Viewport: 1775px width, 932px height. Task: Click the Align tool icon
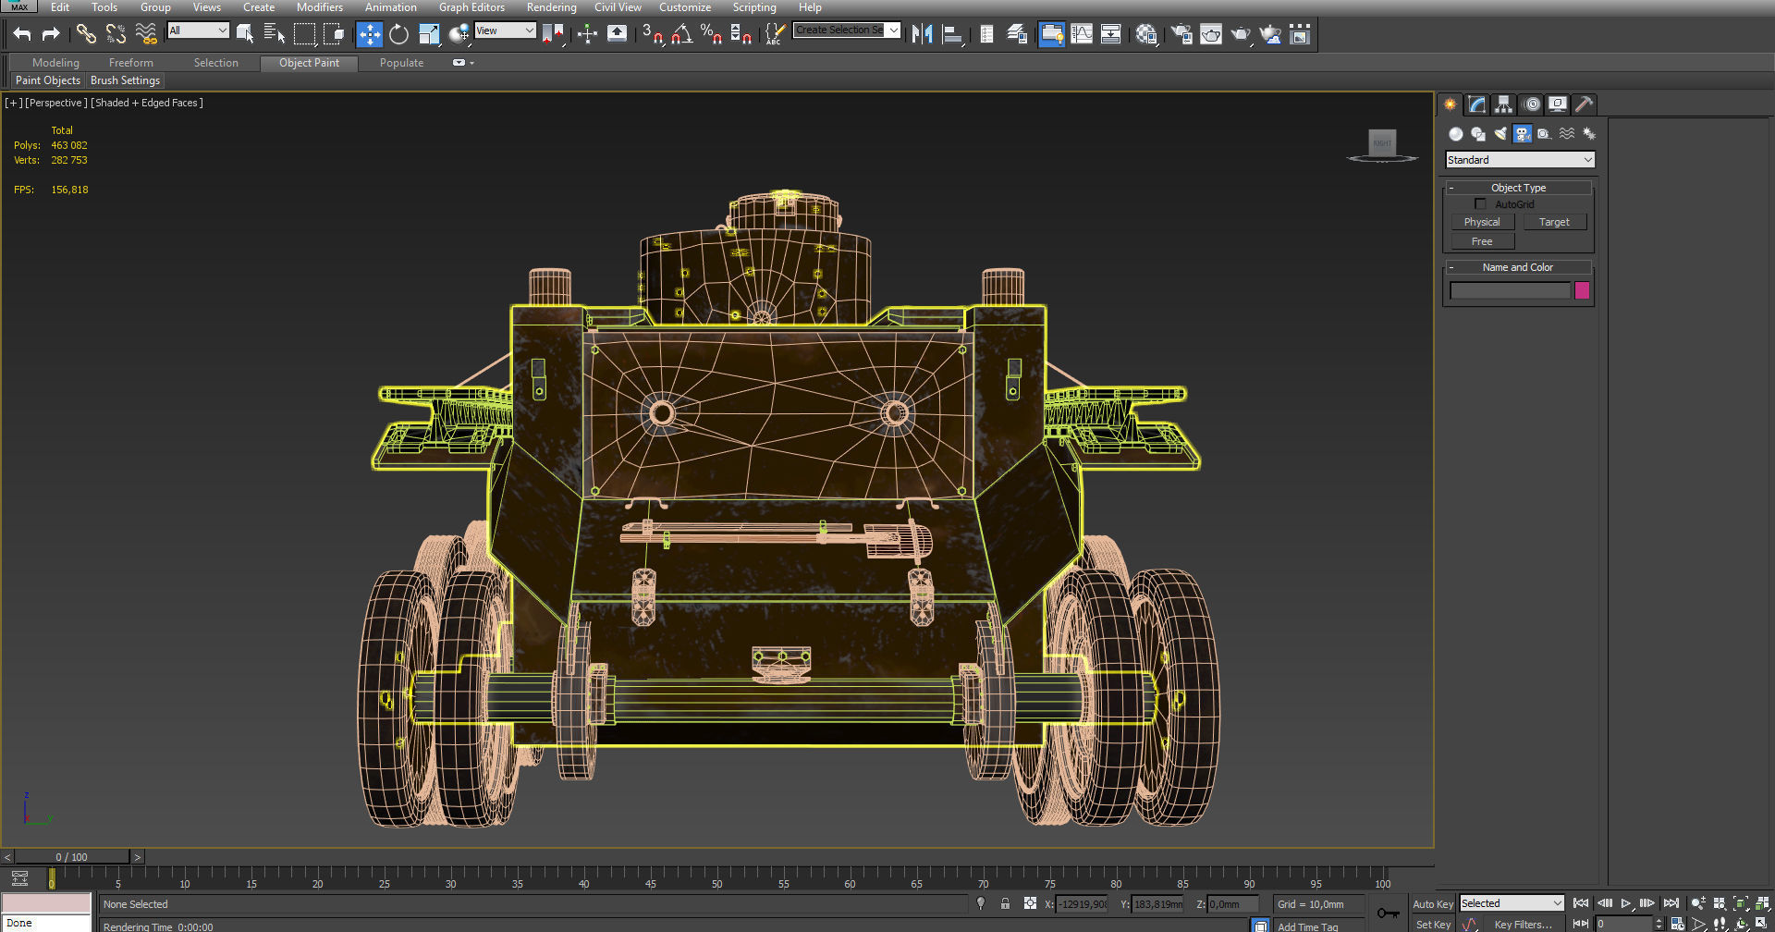click(x=952, y=34)
